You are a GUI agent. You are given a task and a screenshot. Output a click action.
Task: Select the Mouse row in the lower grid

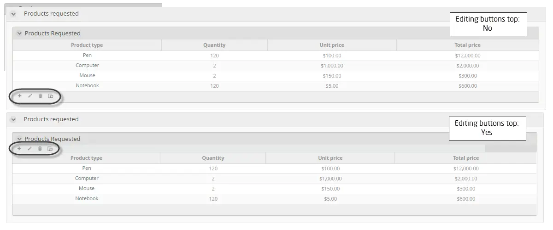[274, 189]
